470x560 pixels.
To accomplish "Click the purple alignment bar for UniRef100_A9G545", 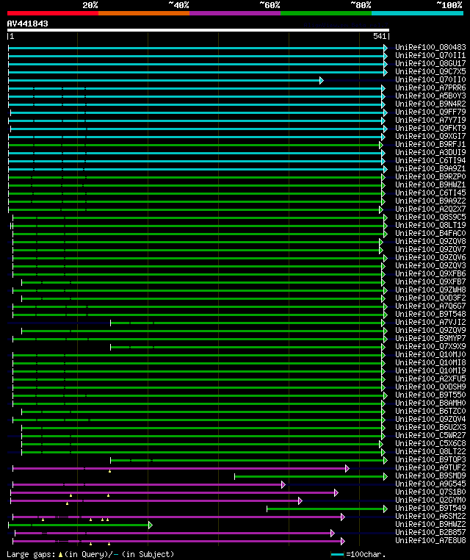I will coord(149,484).
